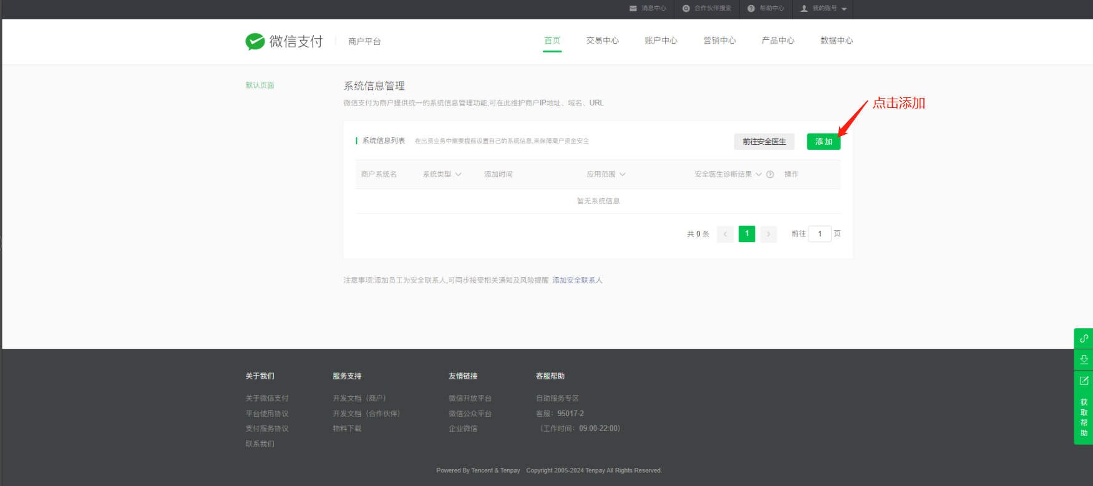Expand the 安全医生诊断结果 column filter
The height and width of the screenshot is (486, 1093).
tap(759, 175)
